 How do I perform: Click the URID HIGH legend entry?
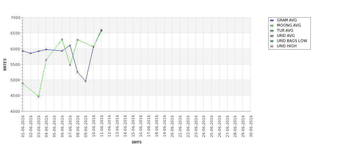click(x=283, y=46)
